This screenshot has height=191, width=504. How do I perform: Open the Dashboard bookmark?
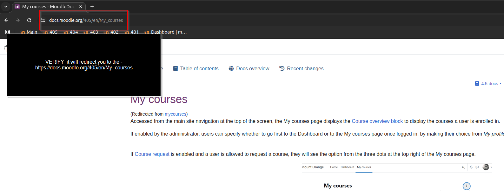(x=165, y=32)
